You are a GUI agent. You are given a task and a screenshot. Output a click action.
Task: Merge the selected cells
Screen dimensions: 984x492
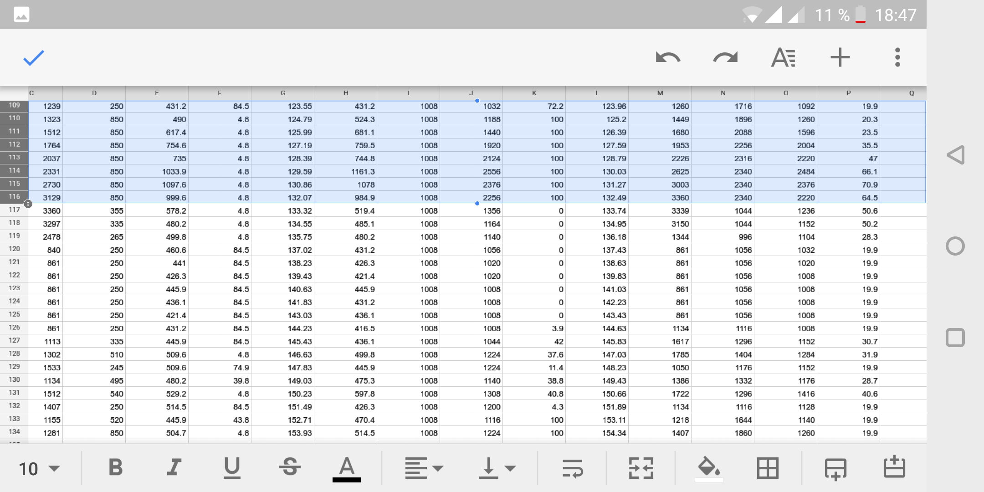(641, 468)
